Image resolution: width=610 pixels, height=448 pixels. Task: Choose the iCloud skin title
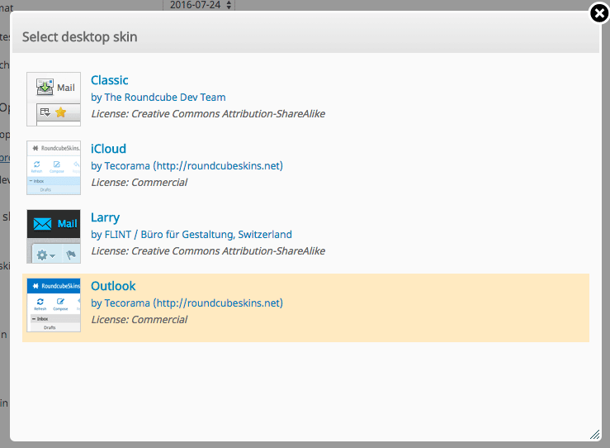[108, 149]
